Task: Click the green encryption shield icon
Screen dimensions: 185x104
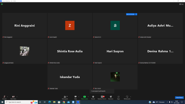Action: coord(2,4)
